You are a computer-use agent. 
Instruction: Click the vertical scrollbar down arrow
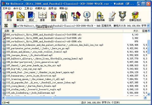(x=149, y=94)
